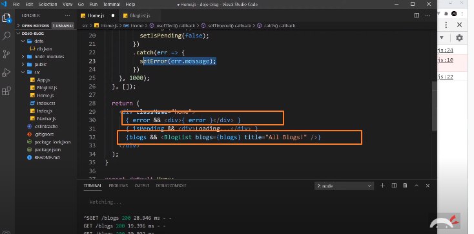474x234 pixels.
Task: Open index.css in the explorer
Action: 46,103
